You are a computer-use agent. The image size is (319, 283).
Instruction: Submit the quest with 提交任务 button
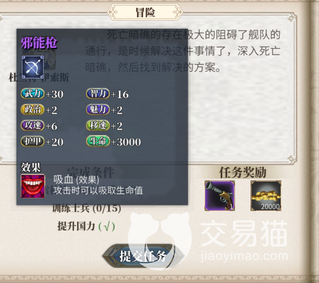(x=143, y=256)
